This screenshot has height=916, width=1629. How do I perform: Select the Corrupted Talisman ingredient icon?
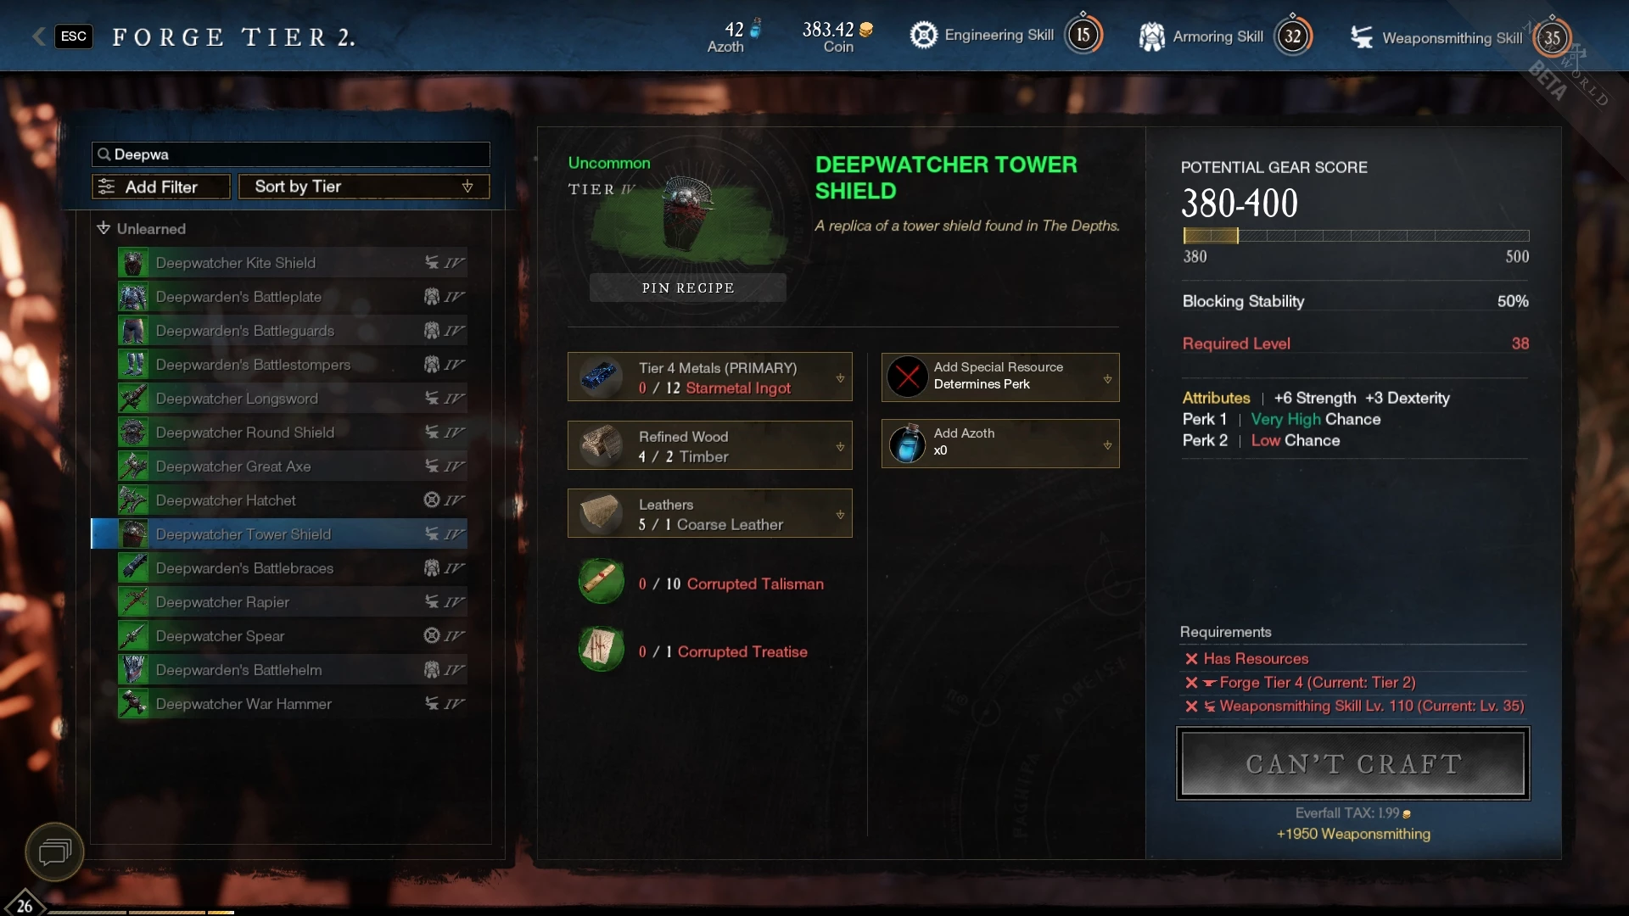point(602,582)
